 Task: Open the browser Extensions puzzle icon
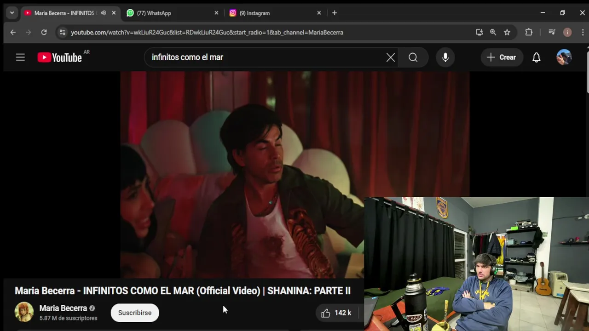click(x=529, y=32)
